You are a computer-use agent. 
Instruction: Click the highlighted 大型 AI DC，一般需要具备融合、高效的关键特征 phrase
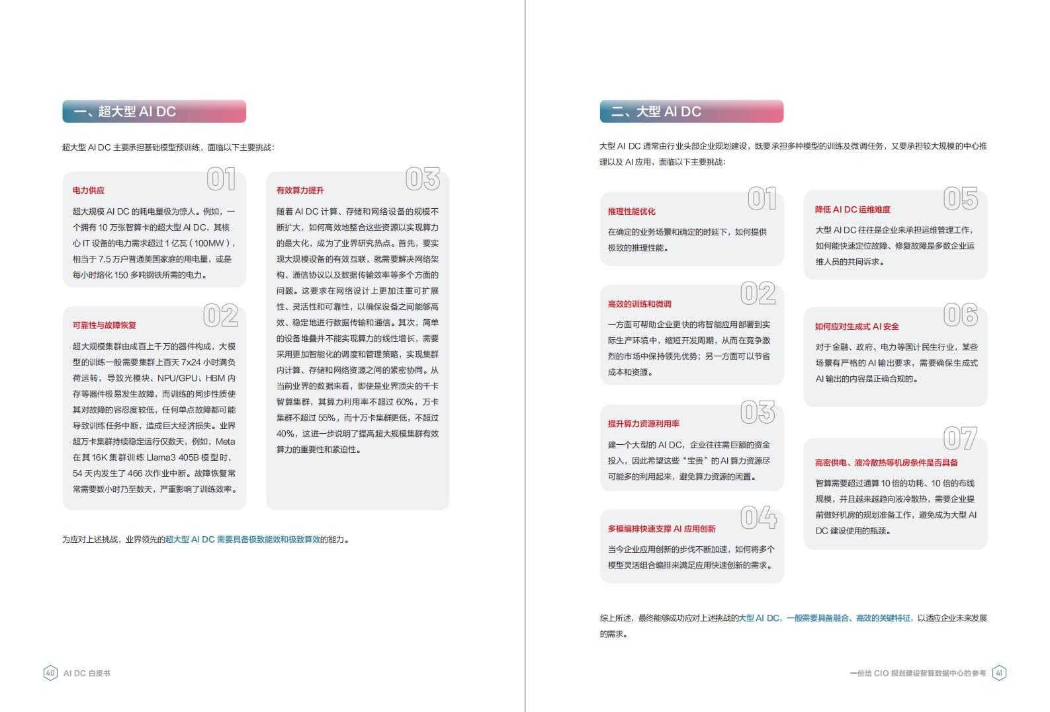click(x=825, y=618)
